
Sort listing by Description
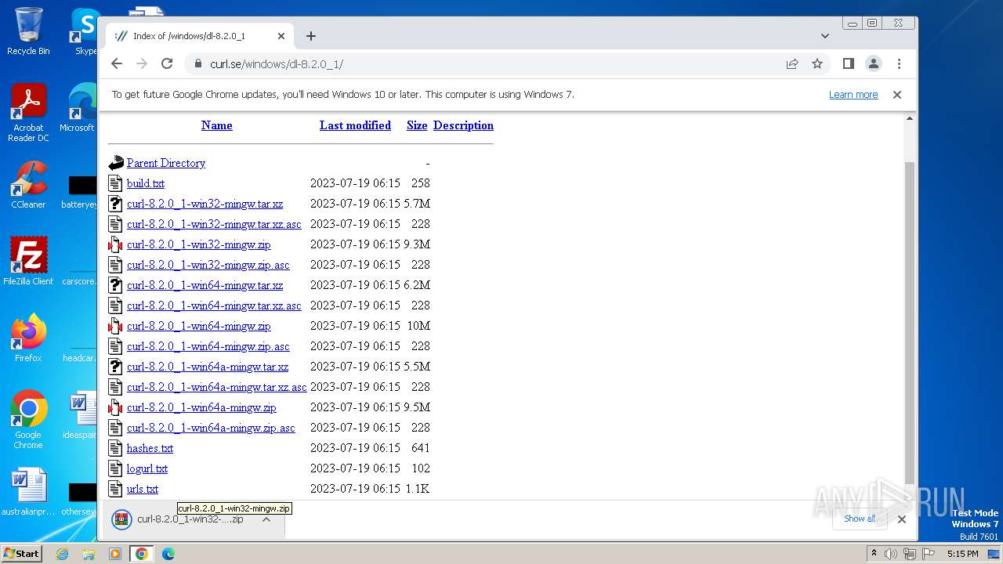pos(463,125)
